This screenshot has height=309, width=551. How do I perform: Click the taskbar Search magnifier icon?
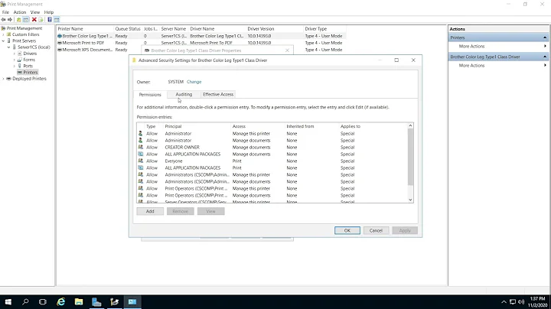click(25, 302)
